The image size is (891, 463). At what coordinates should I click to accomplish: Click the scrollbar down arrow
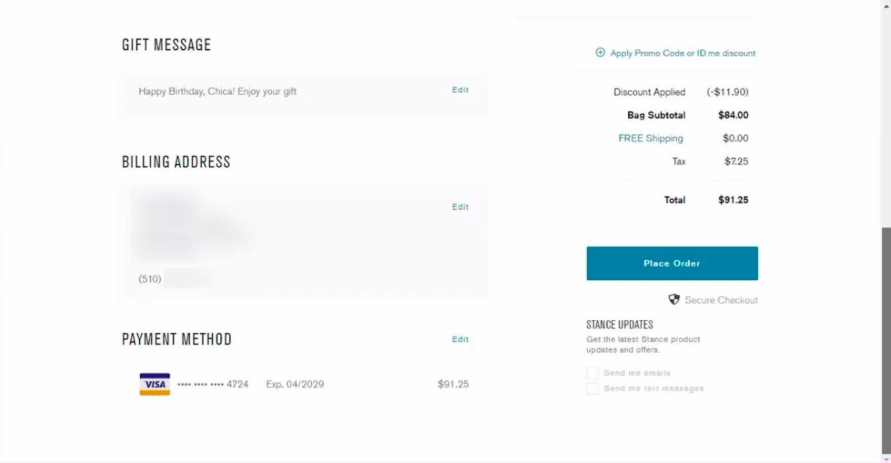[886, 458]
